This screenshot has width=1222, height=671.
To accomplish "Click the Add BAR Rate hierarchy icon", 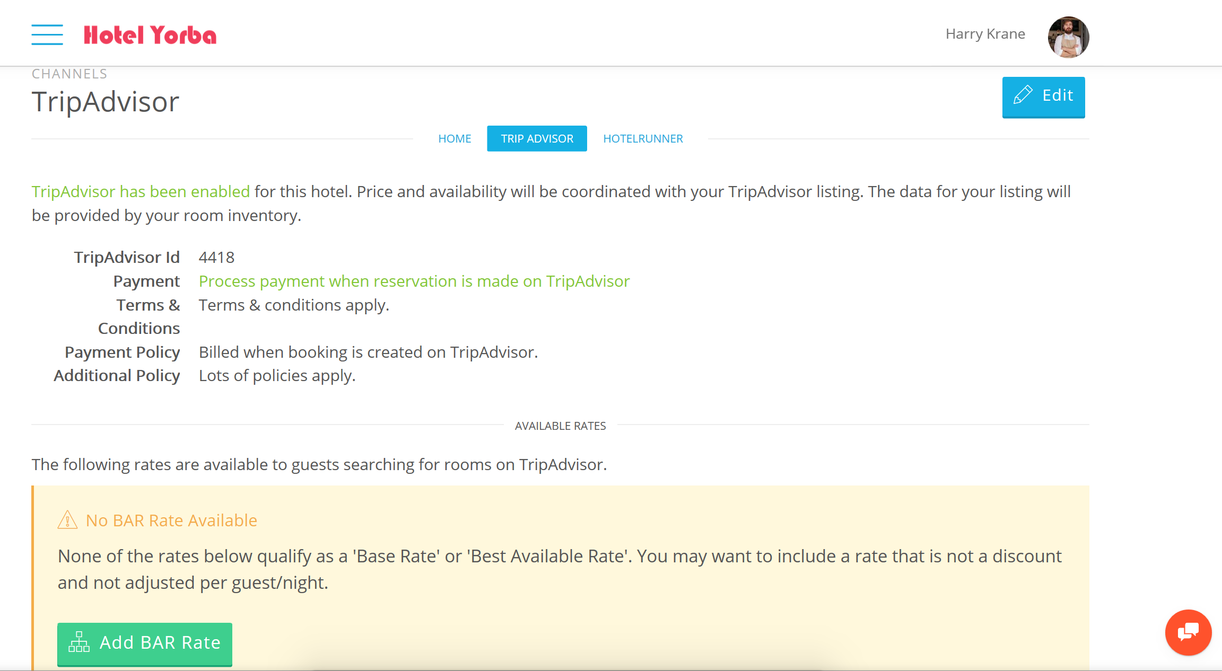I will (79, 642).
